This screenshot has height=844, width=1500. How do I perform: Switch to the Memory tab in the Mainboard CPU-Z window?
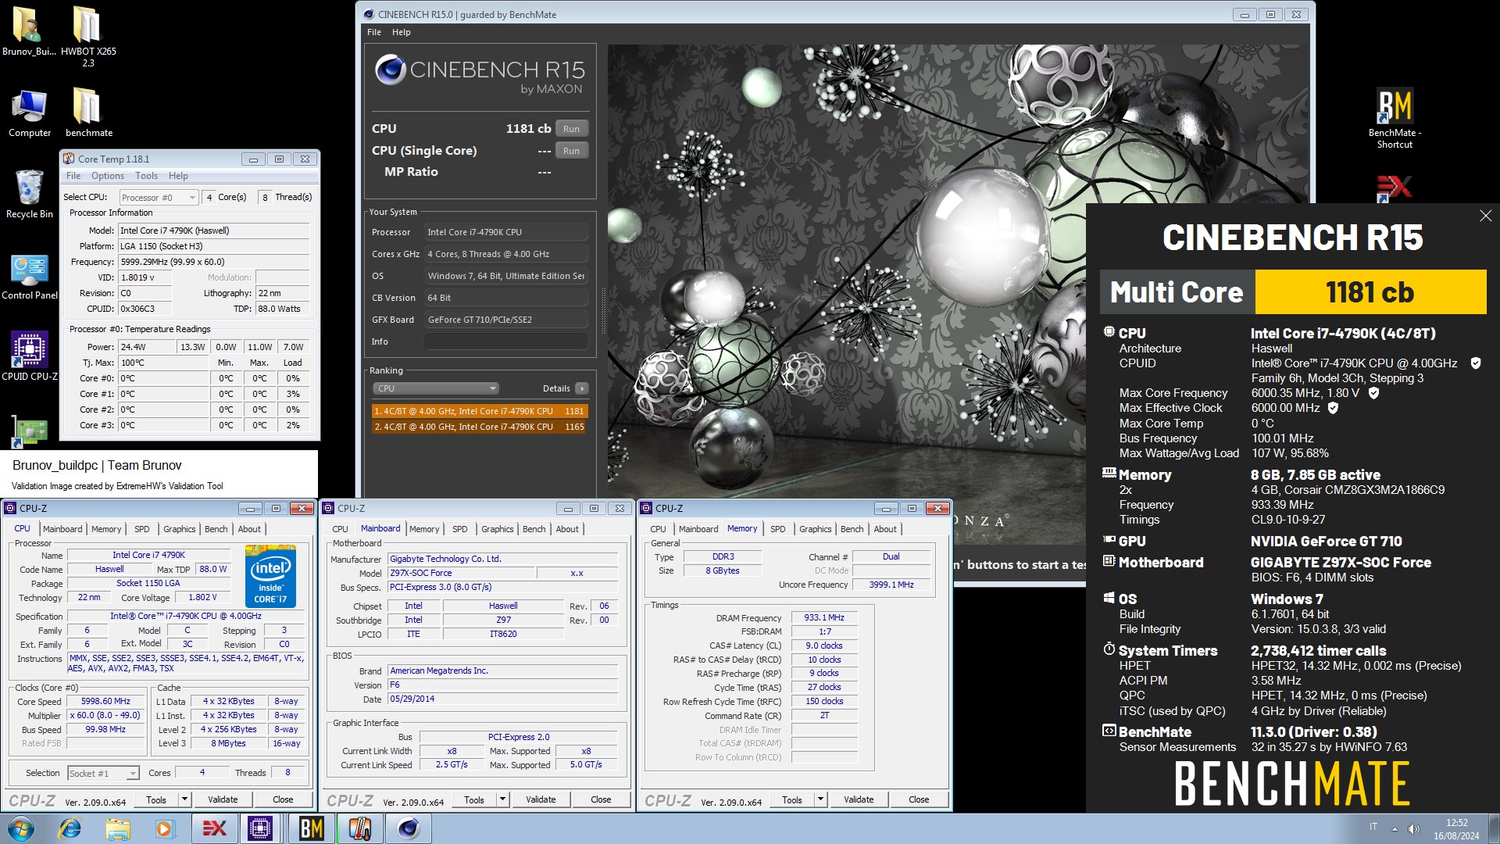(424, 529)
